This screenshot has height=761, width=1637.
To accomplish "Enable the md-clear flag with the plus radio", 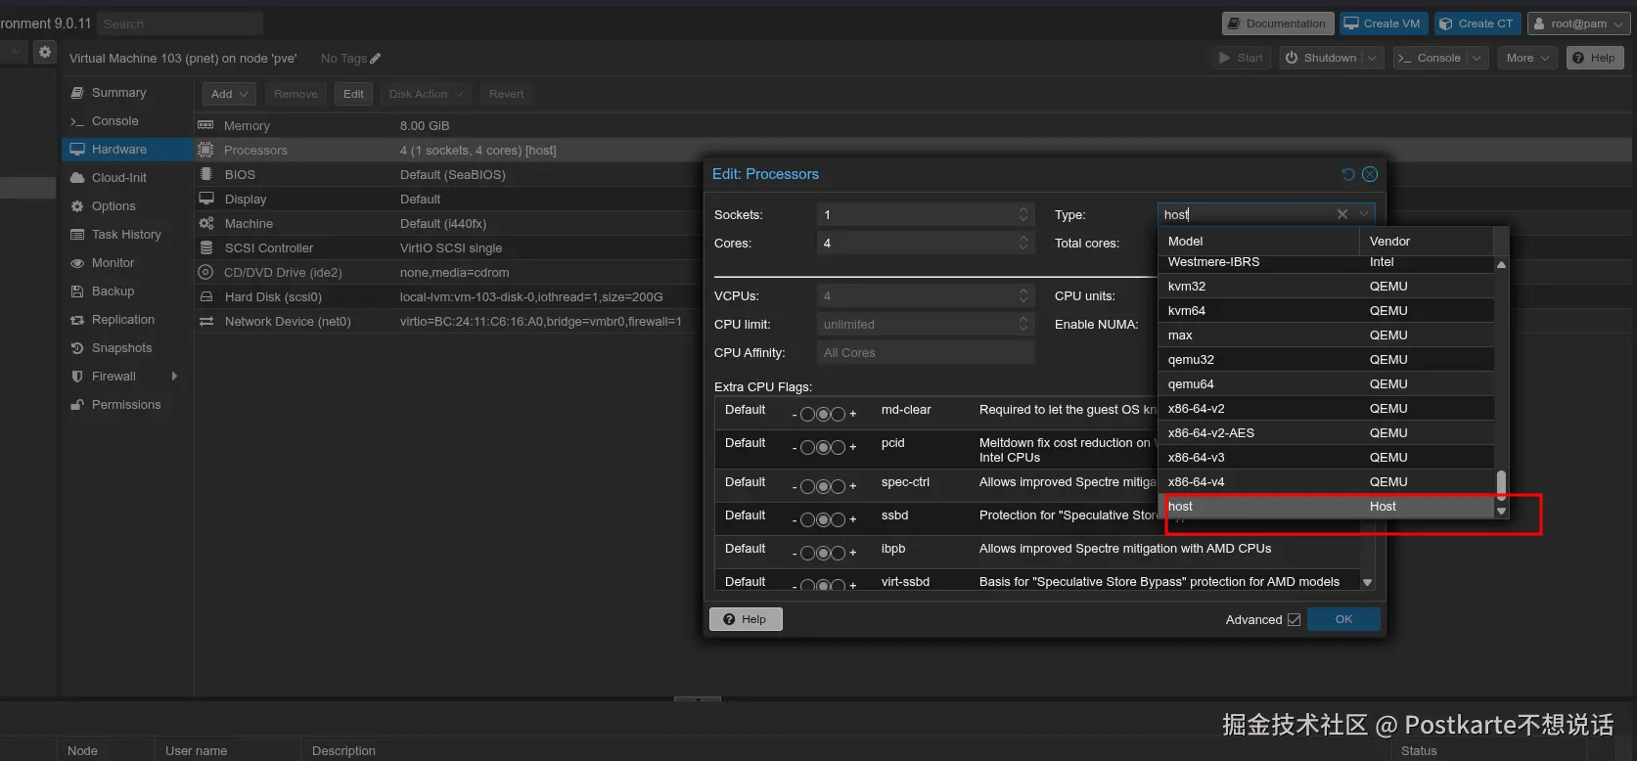I will [839, 415].
